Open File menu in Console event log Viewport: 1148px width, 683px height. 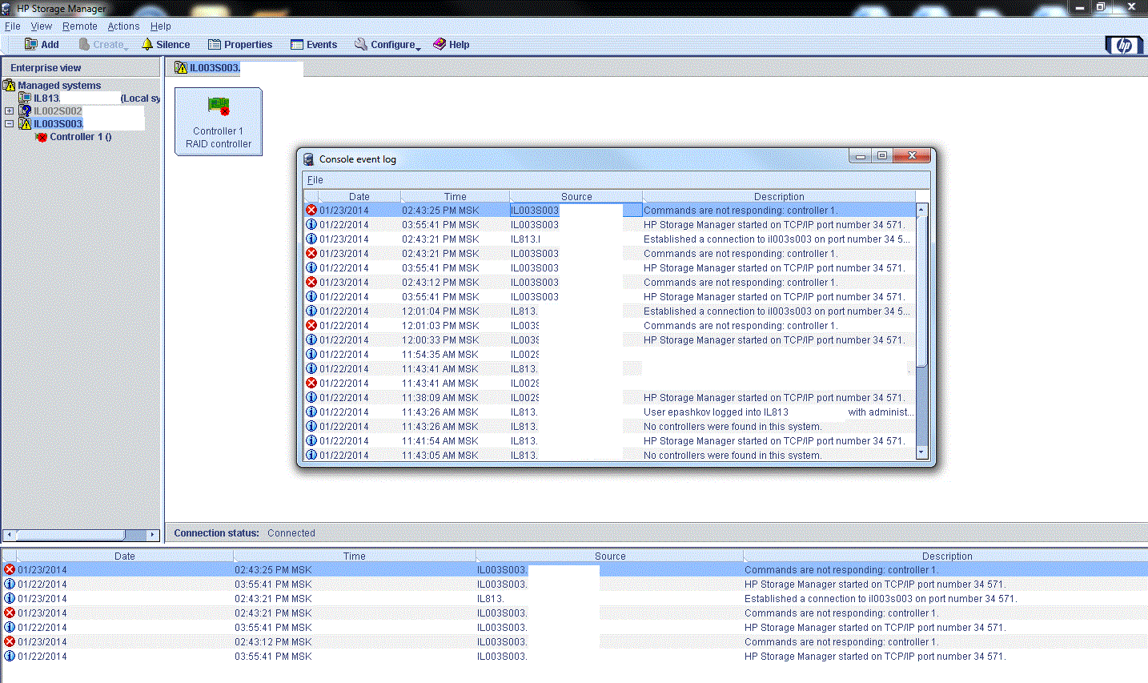pos(315,180)
